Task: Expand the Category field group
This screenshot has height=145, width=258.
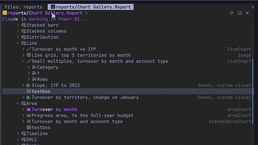Action: [x=29, y=67]
